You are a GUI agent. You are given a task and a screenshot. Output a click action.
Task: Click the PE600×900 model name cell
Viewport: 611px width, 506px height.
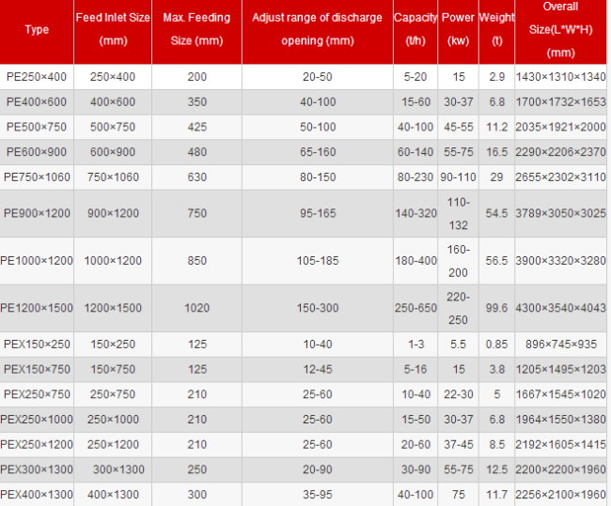click(x=37, y=152)
